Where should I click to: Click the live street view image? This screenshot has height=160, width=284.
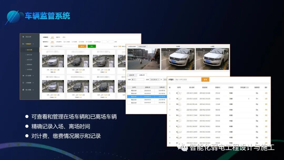[x=144, y=59]
